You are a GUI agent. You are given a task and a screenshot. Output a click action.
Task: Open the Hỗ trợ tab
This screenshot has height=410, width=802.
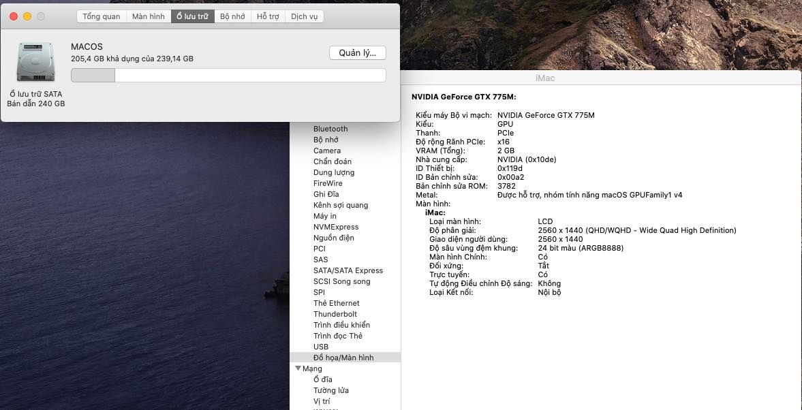coord(268,16)
